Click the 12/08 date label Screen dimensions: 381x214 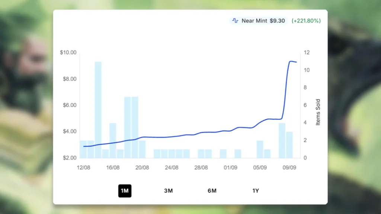coord(83,168)
